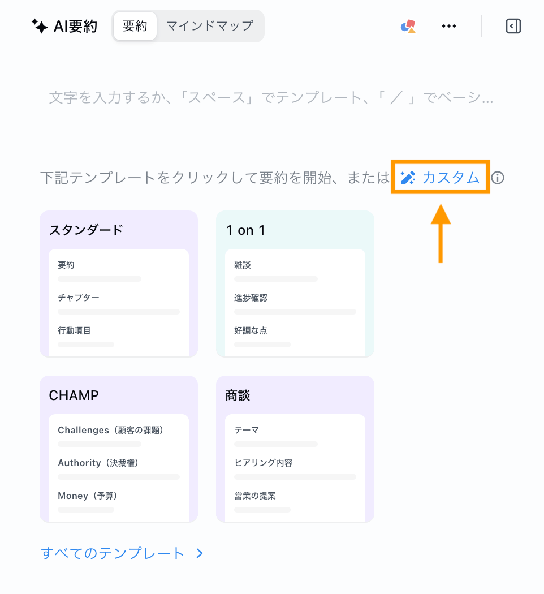Screen dimensions: 544x594
Task: Click 要約 item inside スタンダード card
Action: click(66, 265)
